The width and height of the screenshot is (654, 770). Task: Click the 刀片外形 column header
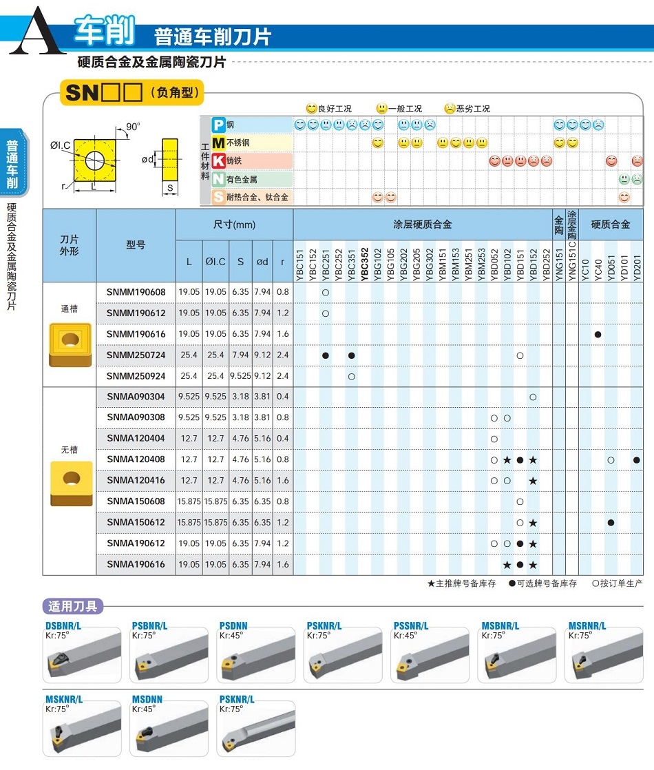pyautogui.click(x=70, y=245)
